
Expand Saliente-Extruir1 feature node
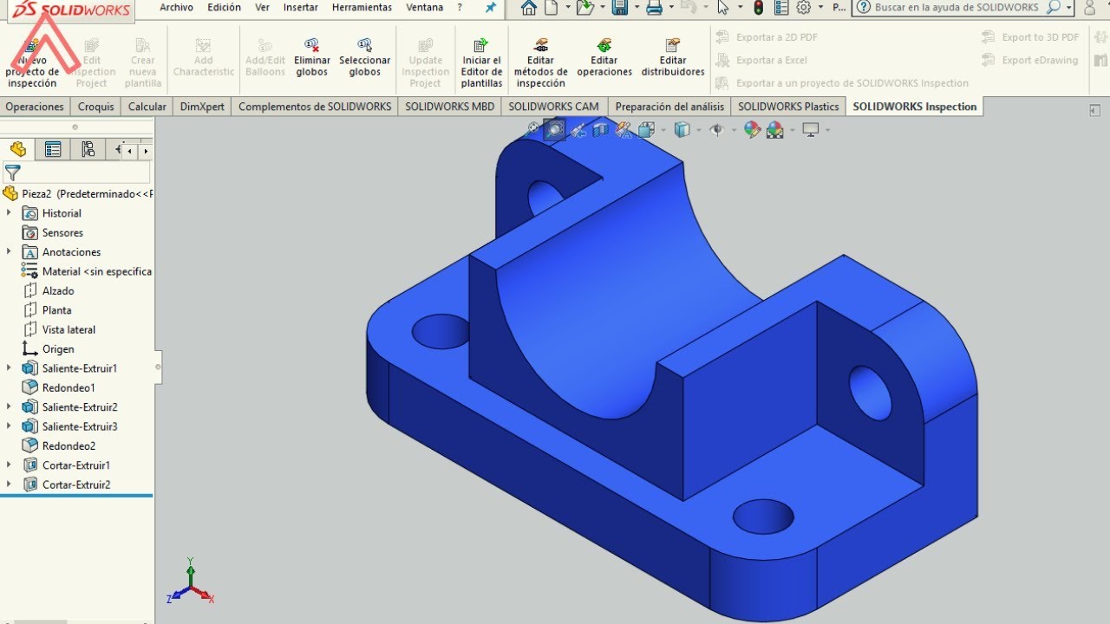pos(10,368)
